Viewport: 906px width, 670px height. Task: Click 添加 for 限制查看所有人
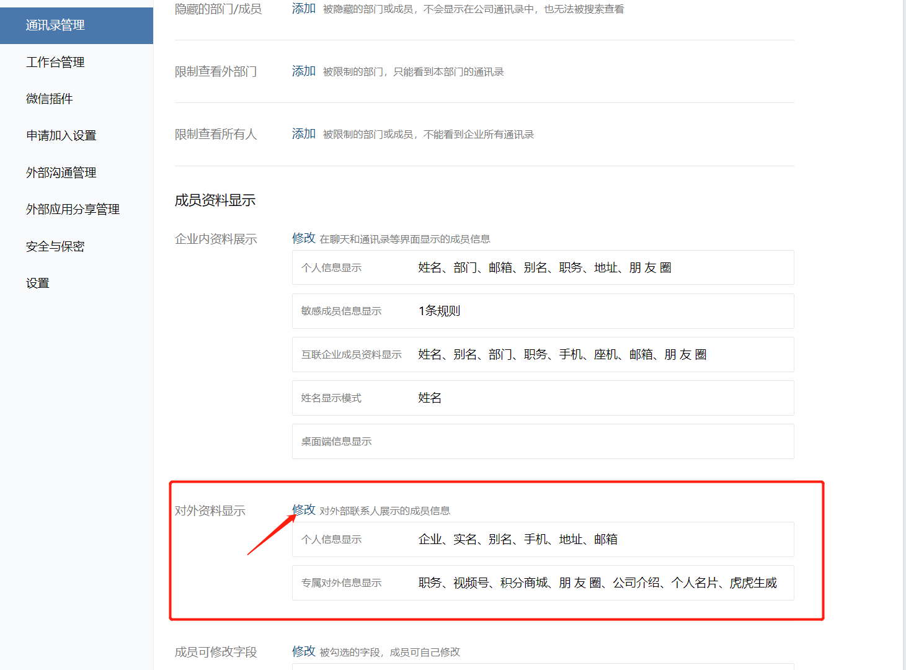(304, 134)
